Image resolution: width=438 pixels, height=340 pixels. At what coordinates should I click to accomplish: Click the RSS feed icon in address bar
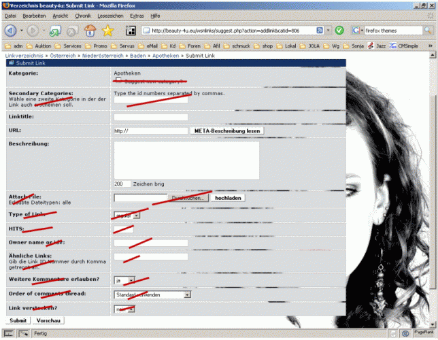click(x=319, y=31)
